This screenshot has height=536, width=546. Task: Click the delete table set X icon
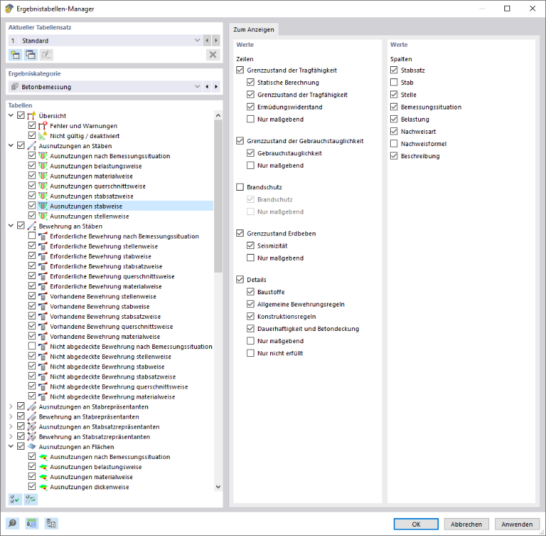pyautogui.click(x=213, y=55)
